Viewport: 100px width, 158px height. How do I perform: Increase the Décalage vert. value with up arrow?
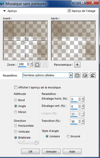[x=80, y=106]
